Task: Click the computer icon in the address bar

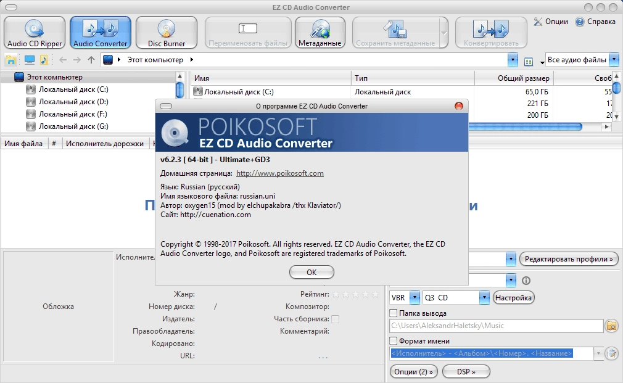Action: pos(108,60)
